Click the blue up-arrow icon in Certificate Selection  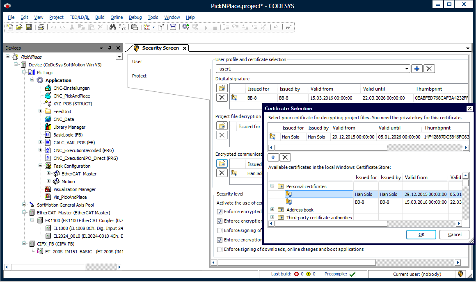pos(273,157)
